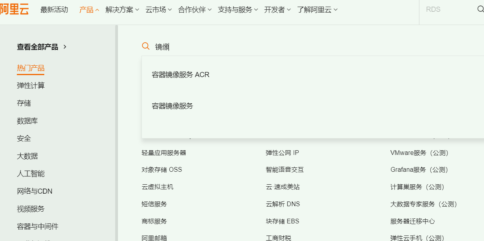Open 对象存储 OSS product link
484x241 pixels.
162,170
